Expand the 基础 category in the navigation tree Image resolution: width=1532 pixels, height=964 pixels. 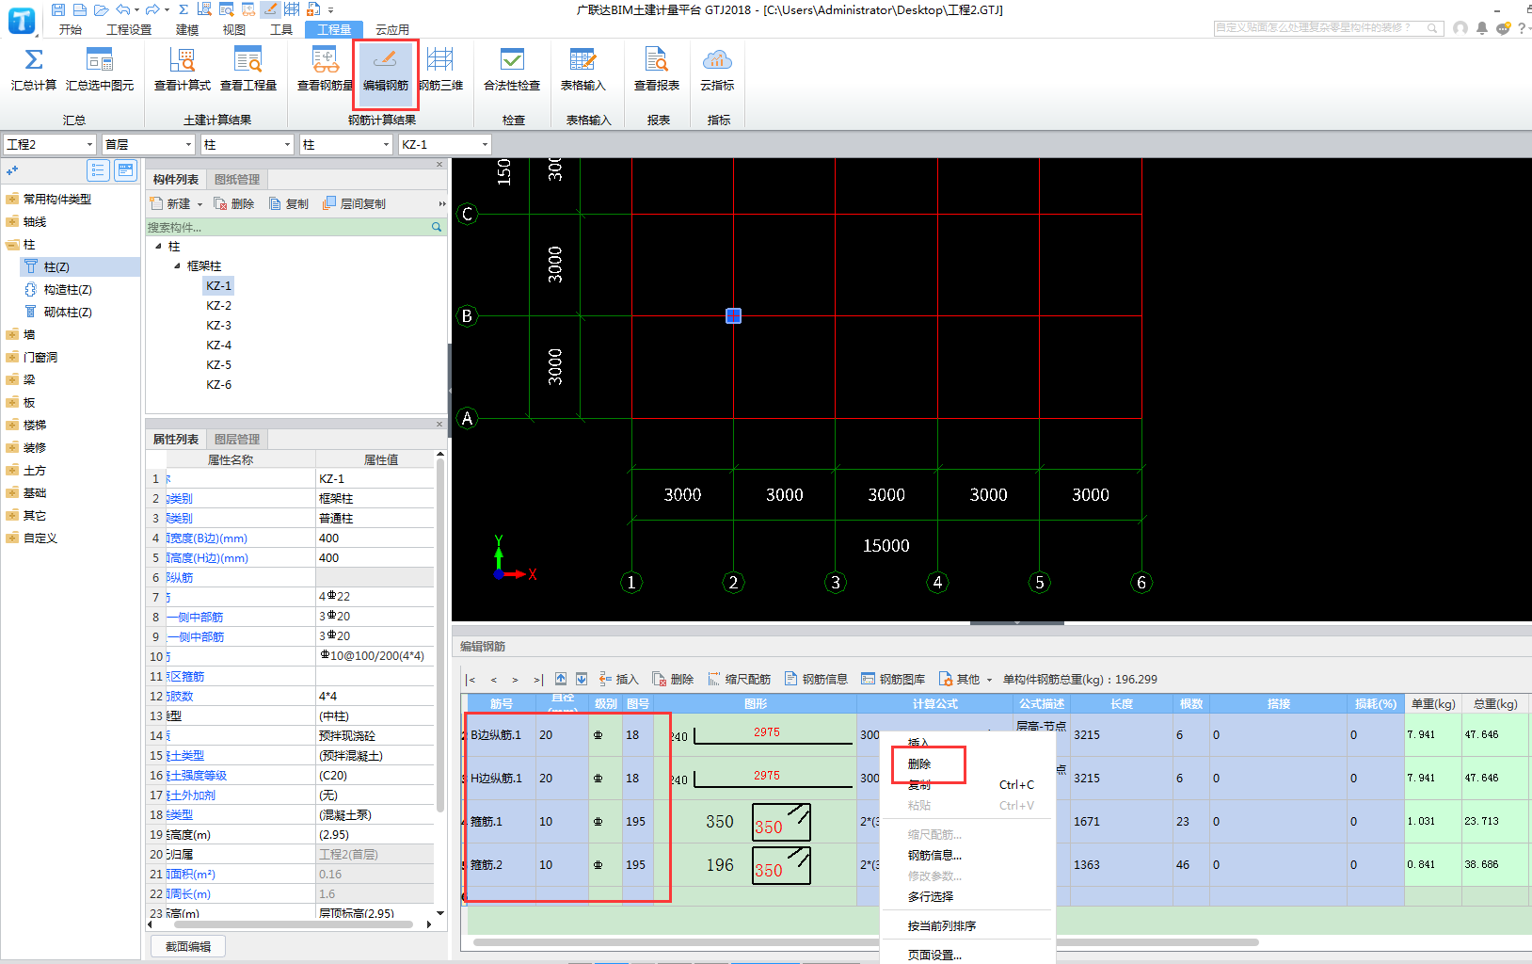(x=12, y=492)
